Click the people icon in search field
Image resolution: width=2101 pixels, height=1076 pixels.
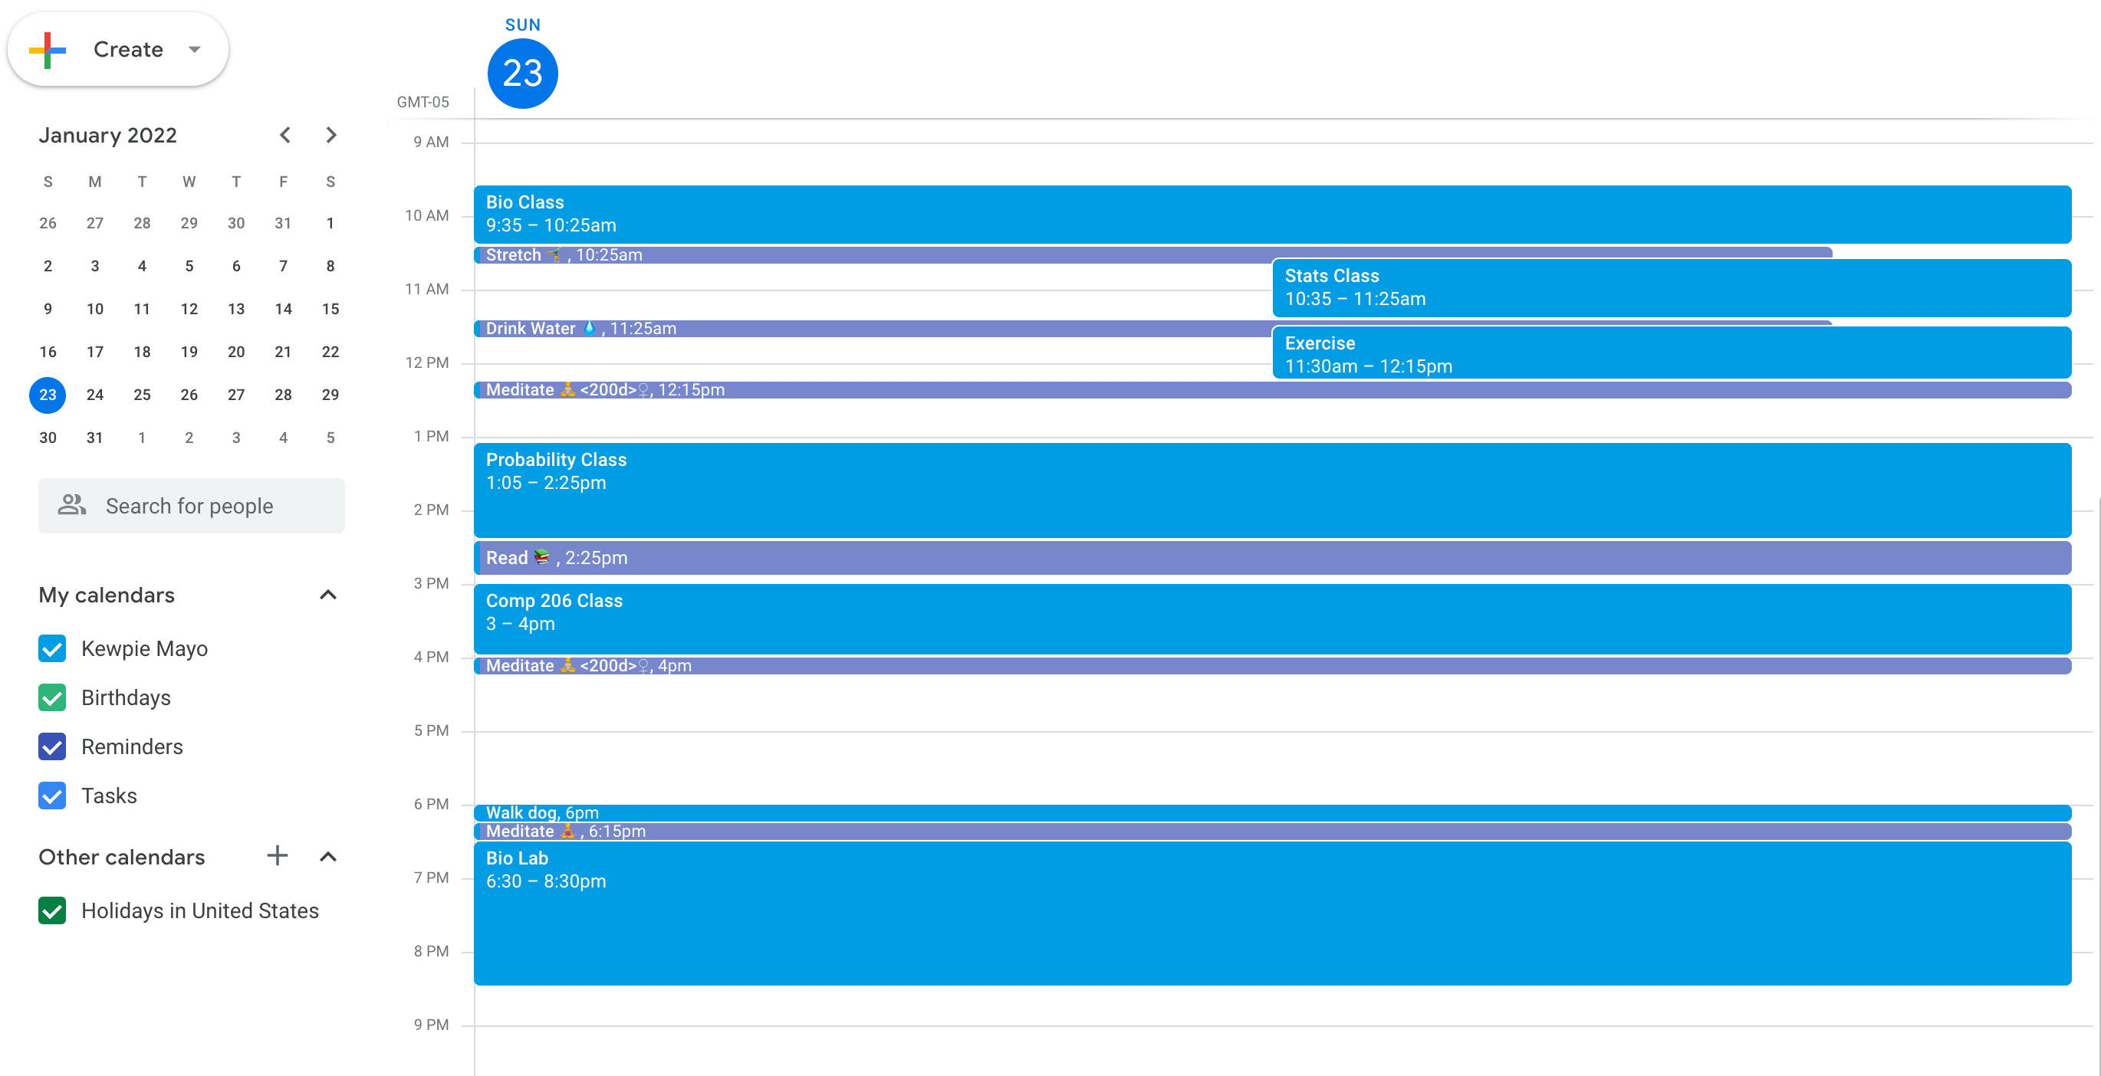(72, 505)
